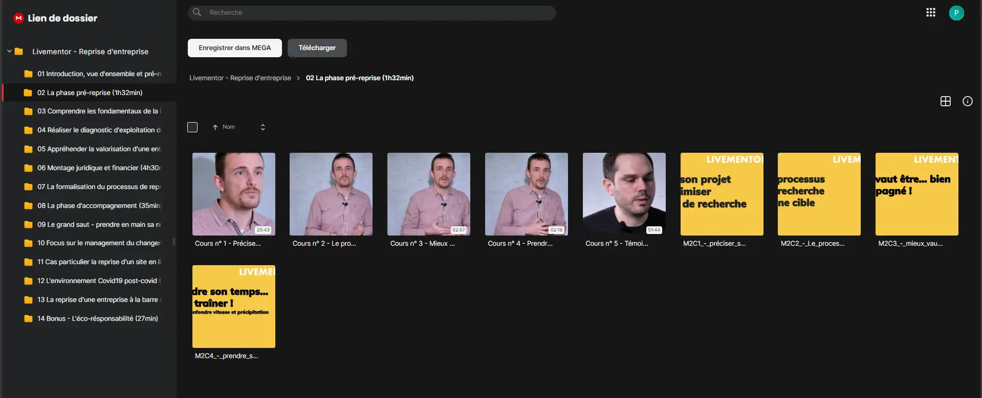Open the apps grid menu

931,13
